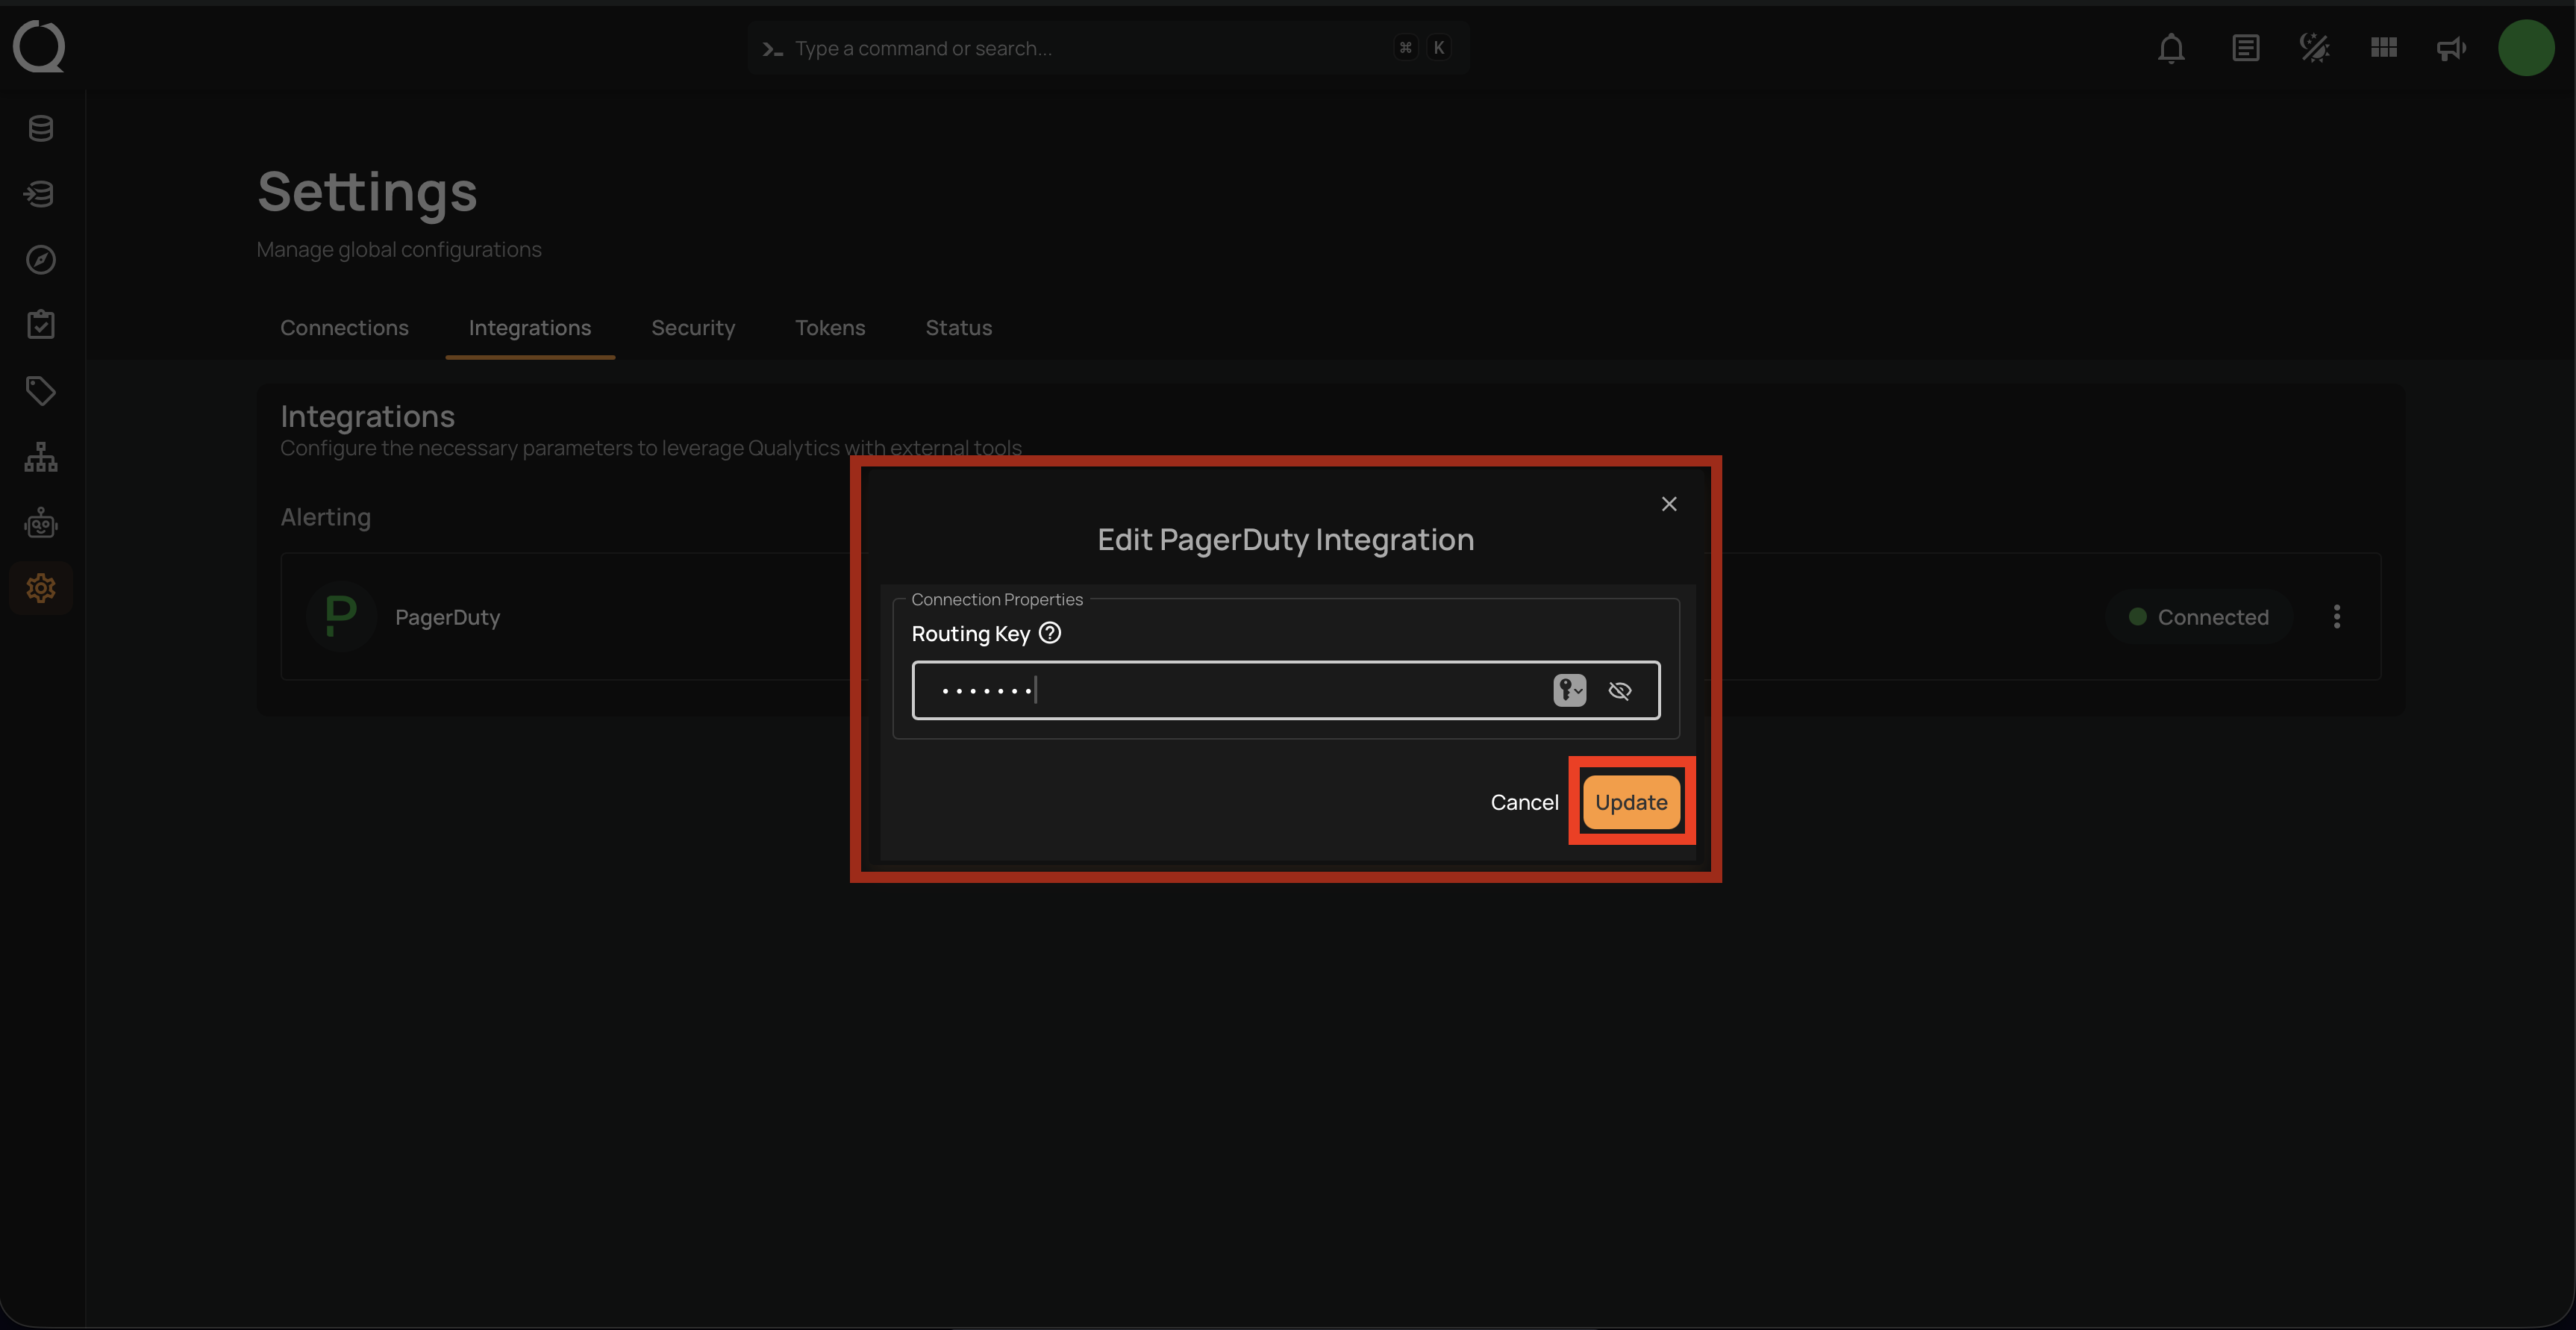Screen dimensions: 2576x1330
Task: Open the Enrichment datastores sidebar icon
Action: (x=41, y=194)
